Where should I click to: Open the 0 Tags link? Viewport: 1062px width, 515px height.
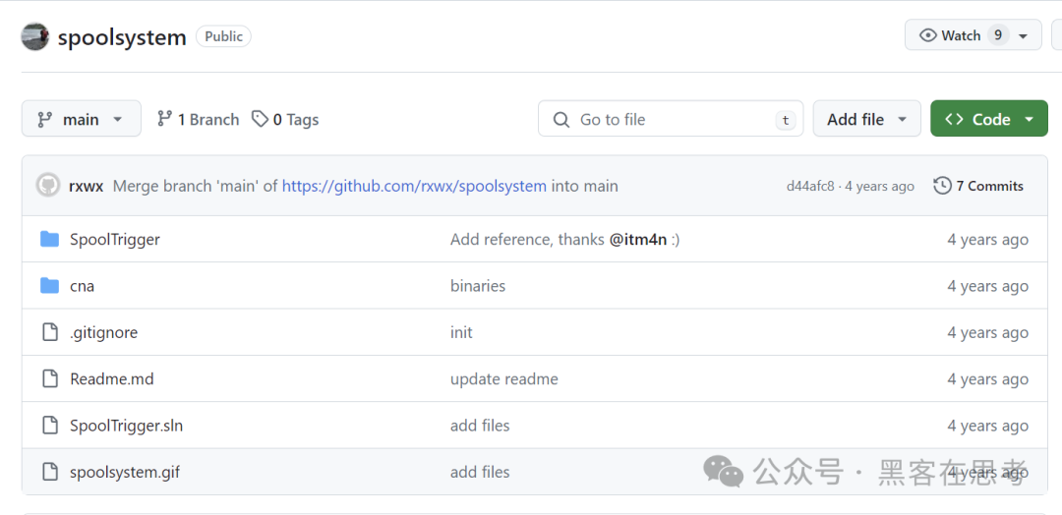click(285, 120)
